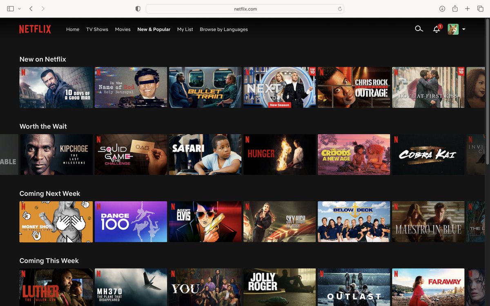Image resolution: width=490 pixels, height=306 pixels.
Task: Select the Love at First Kiss thumbnail
Action: [428, 87]
